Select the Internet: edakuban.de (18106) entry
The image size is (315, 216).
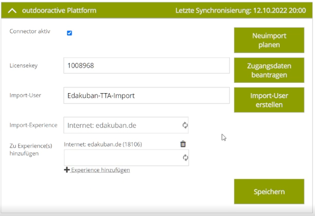tap(103, 144)
